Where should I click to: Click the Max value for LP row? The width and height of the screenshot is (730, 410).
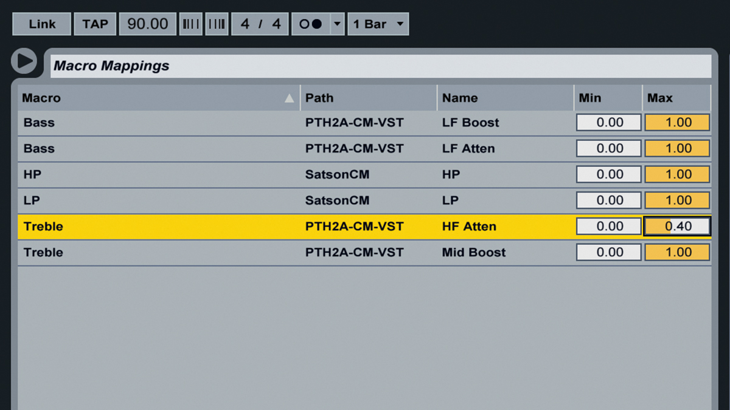677,200
